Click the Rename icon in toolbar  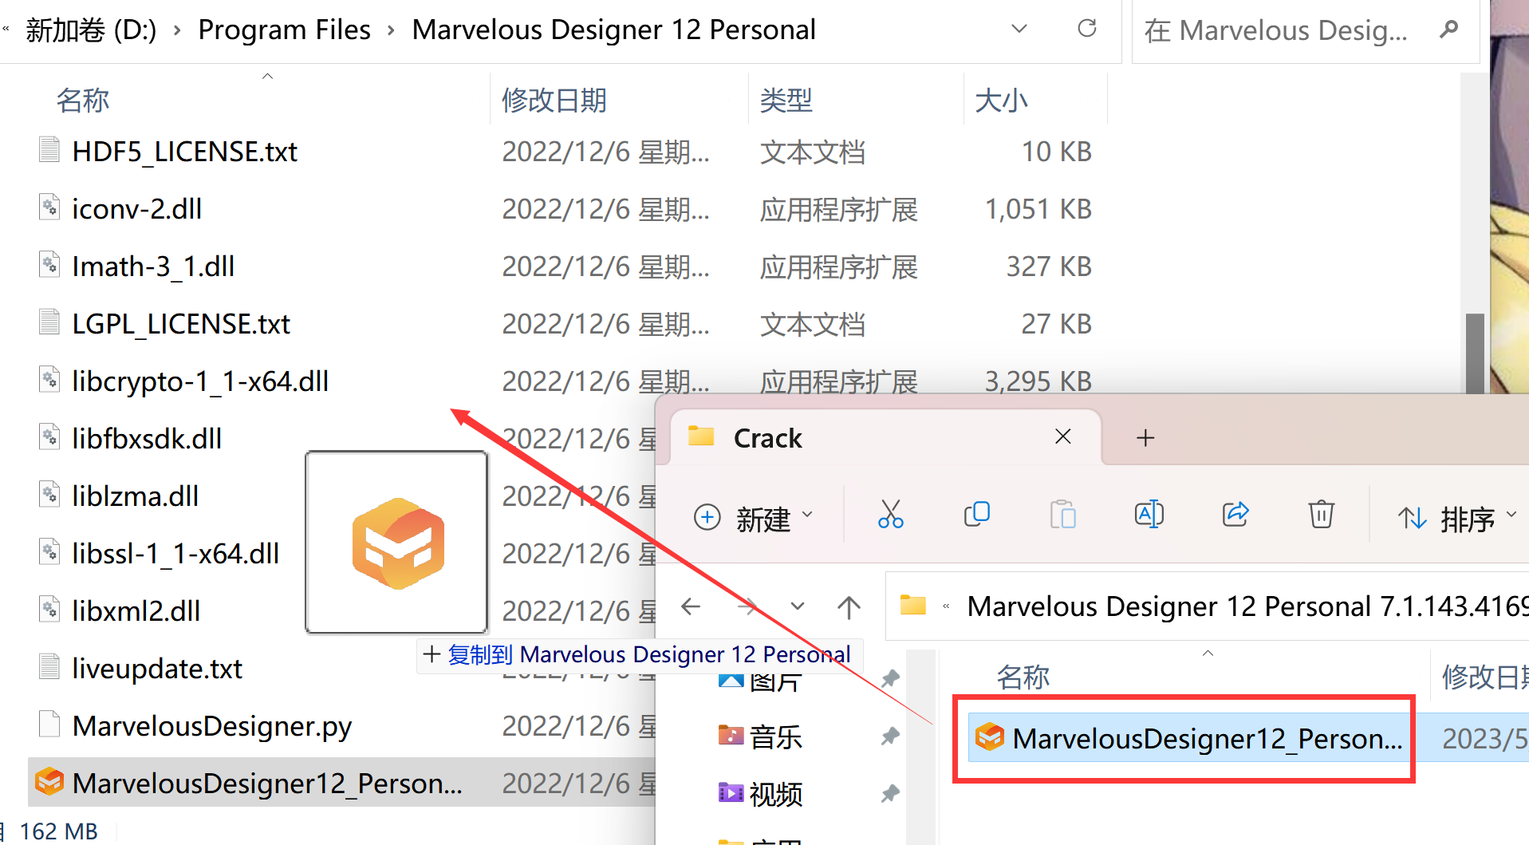tap(1149, 515)
